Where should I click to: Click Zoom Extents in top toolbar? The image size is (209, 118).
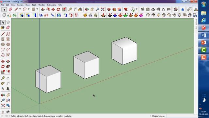pyautogui.click(x=103, y=10)
